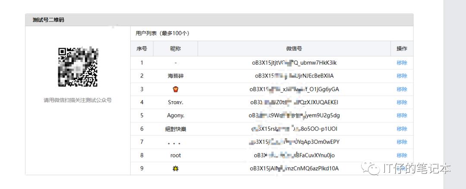
Task: Click the yellow flower emoji nickname in row 9
Action: click(176, 168)
